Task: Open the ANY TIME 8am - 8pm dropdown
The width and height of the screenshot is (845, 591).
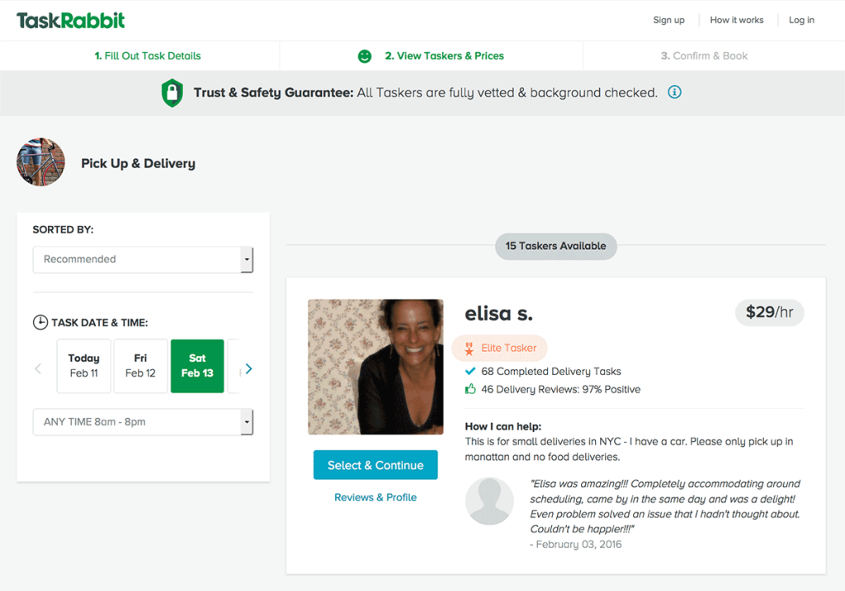Action: coord(143,422)
